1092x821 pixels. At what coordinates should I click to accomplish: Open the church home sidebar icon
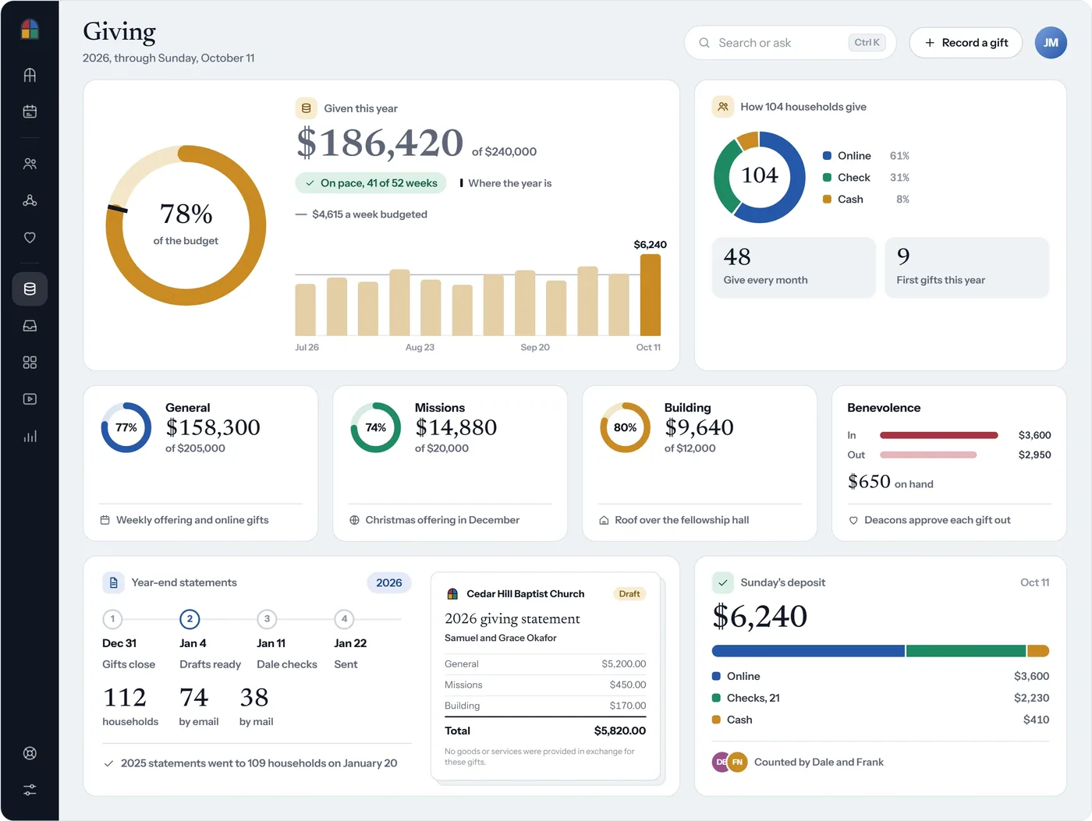tap(30, 75)
